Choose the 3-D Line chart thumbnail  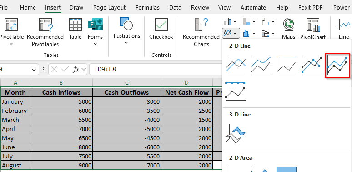[x=236, y=133]
